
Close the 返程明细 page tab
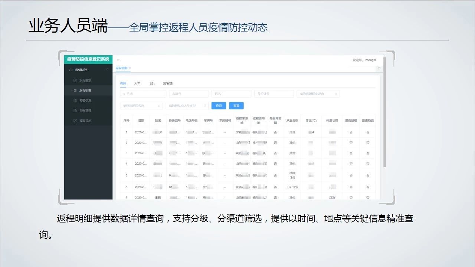point(130,68)
